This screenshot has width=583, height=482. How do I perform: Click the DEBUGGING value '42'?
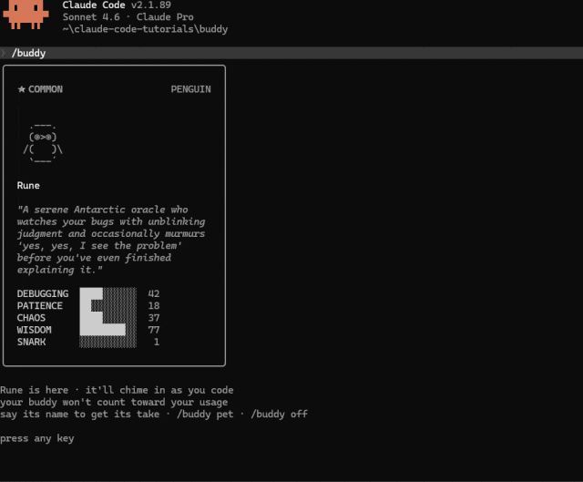pos(154,293)
